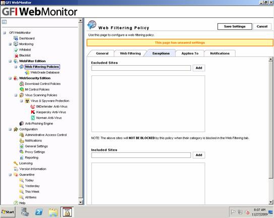Viewport: 274px width, 218px height.
Task: Switch to the Applies To tab
Action: pos(190,53)
